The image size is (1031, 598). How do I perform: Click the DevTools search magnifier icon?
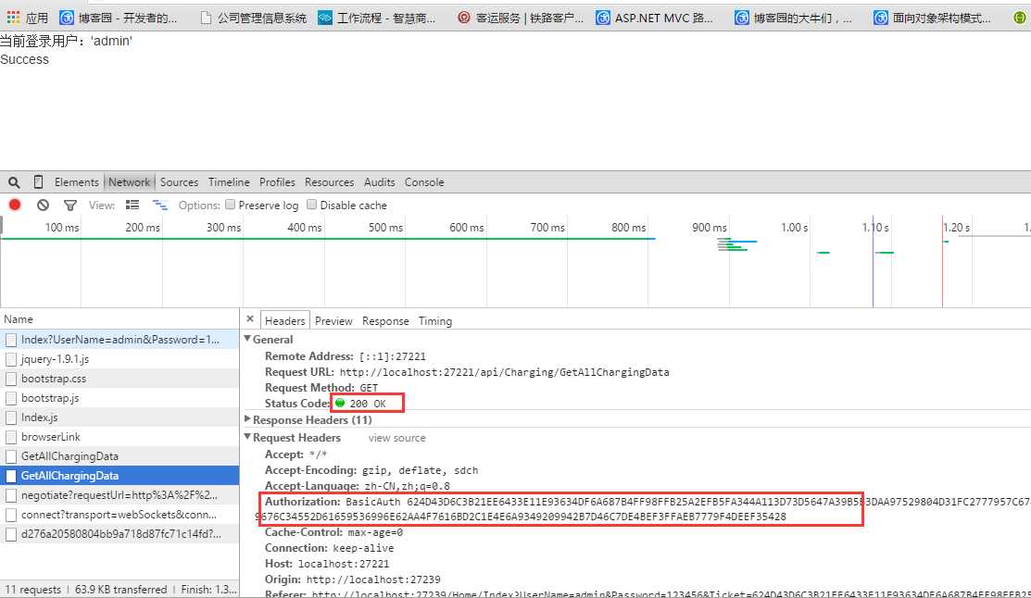click(x=14, y=182)
